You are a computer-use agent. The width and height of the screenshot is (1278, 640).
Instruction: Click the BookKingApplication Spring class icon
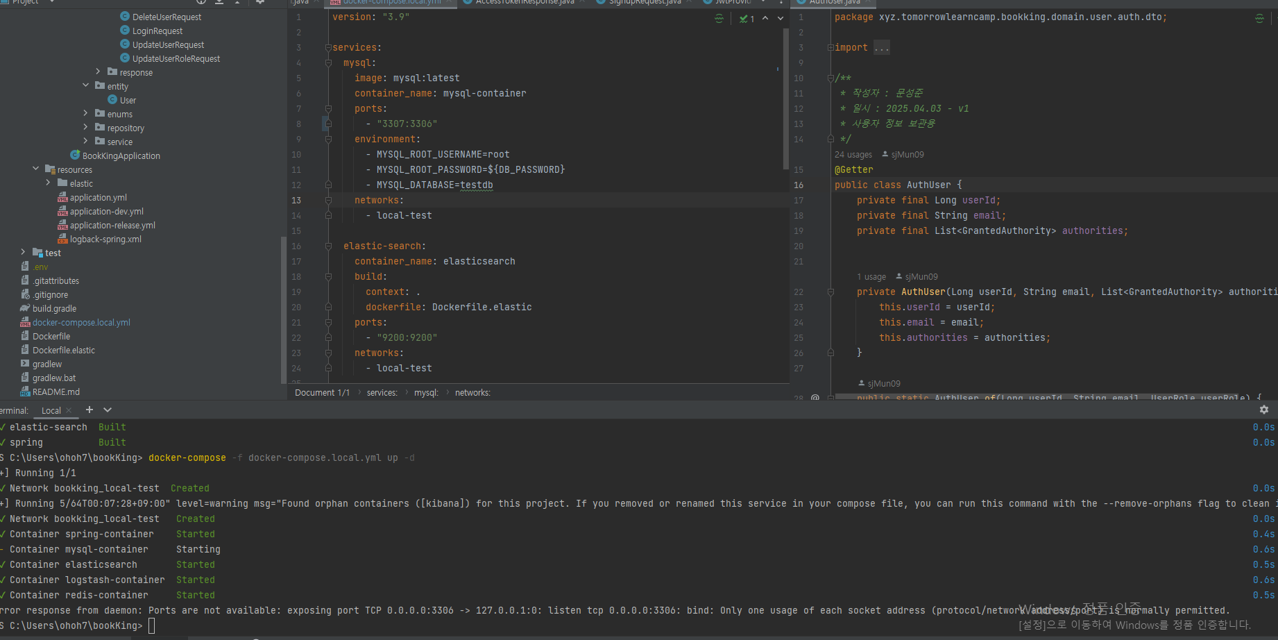75,155
